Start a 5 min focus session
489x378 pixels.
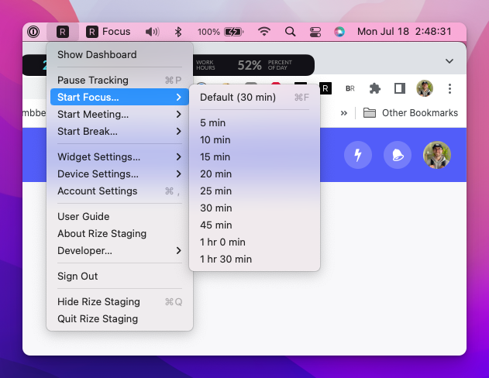254,123
